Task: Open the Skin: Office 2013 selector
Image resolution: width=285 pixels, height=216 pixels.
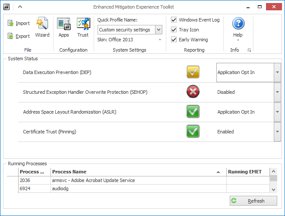Action: click(130, 40)
